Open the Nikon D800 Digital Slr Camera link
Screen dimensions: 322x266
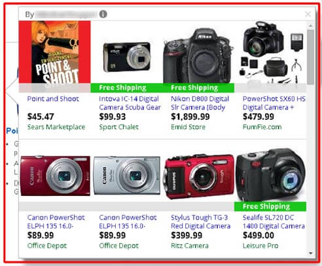200,103
